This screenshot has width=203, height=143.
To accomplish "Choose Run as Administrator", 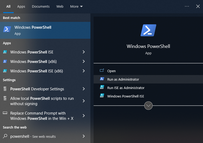I will point(123,79).
